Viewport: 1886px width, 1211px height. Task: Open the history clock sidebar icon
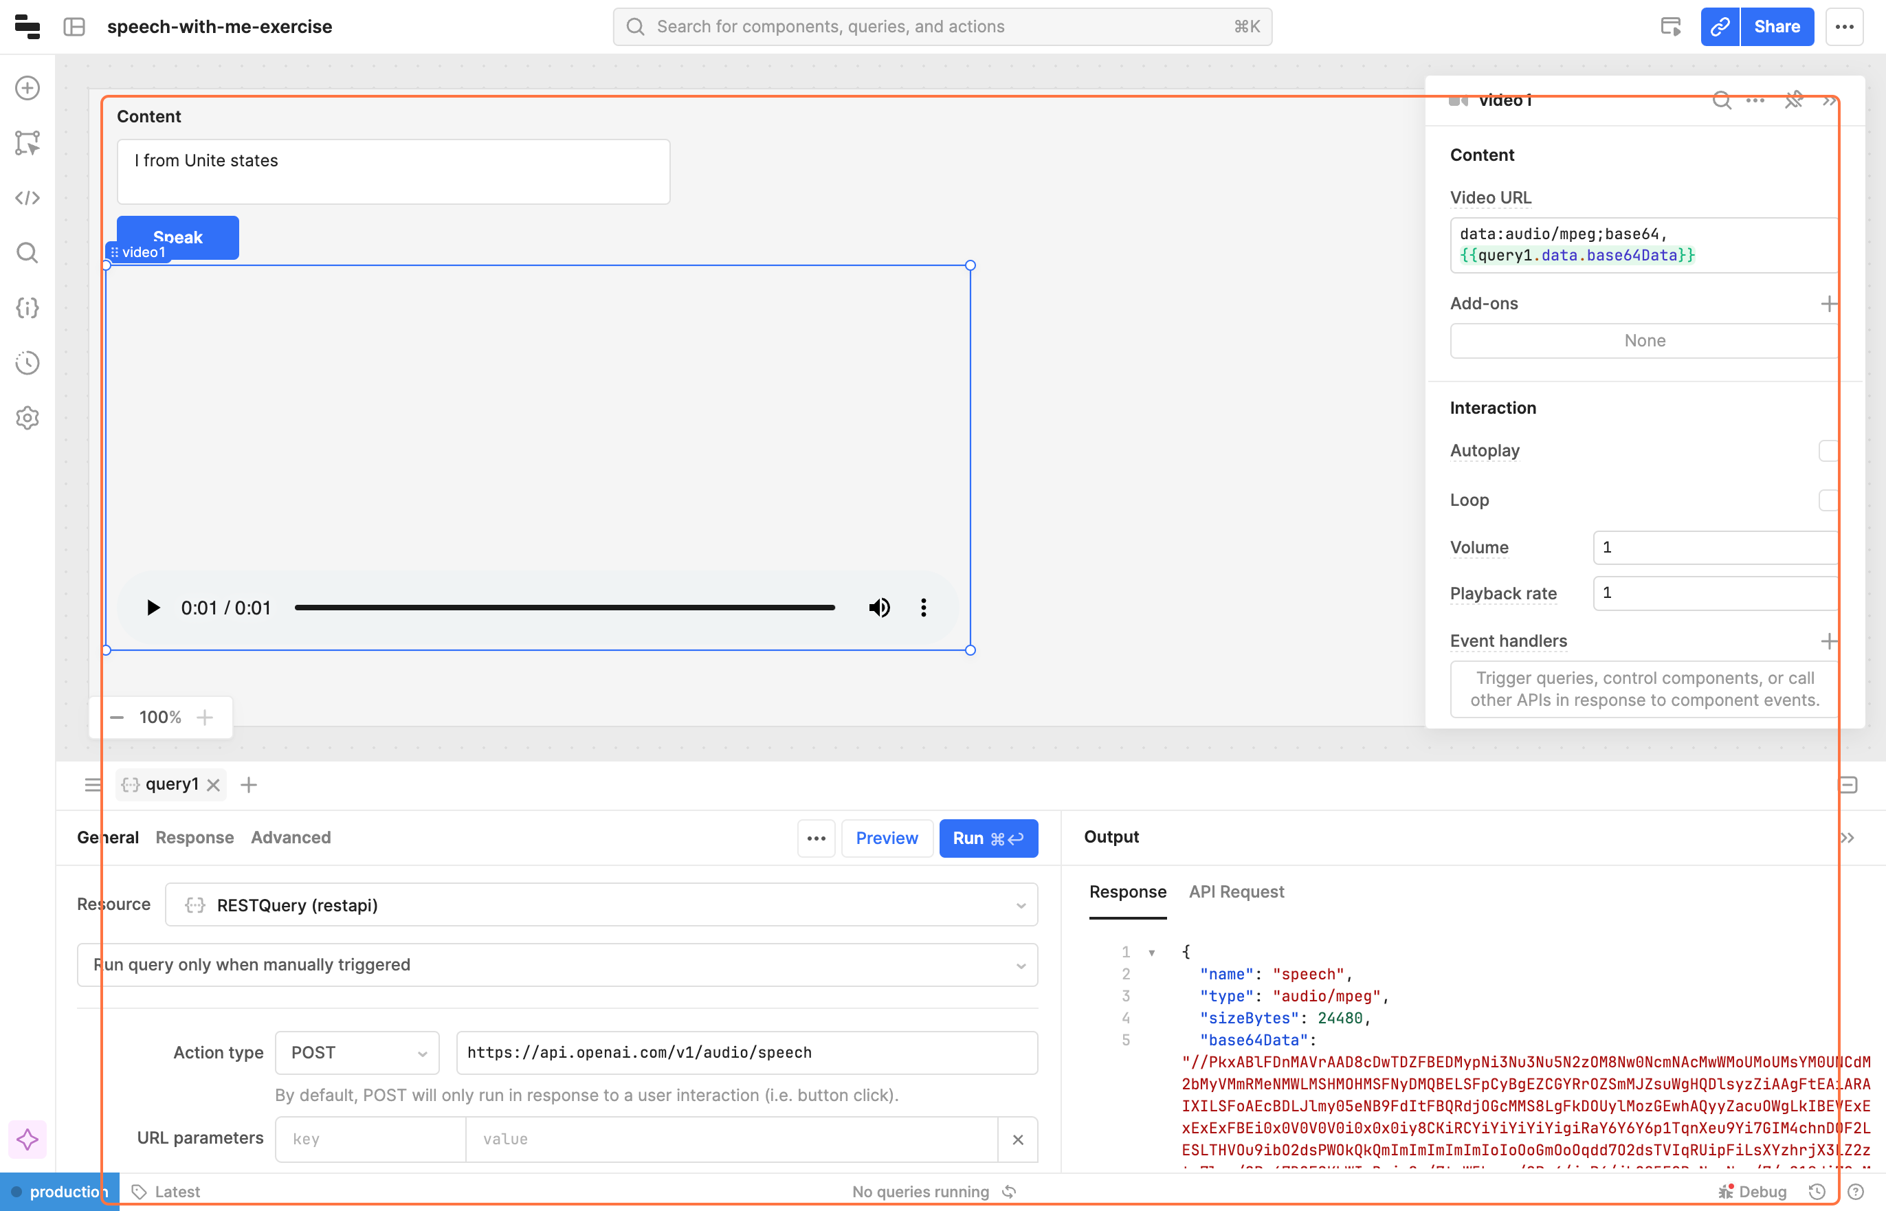click(27, 364)
